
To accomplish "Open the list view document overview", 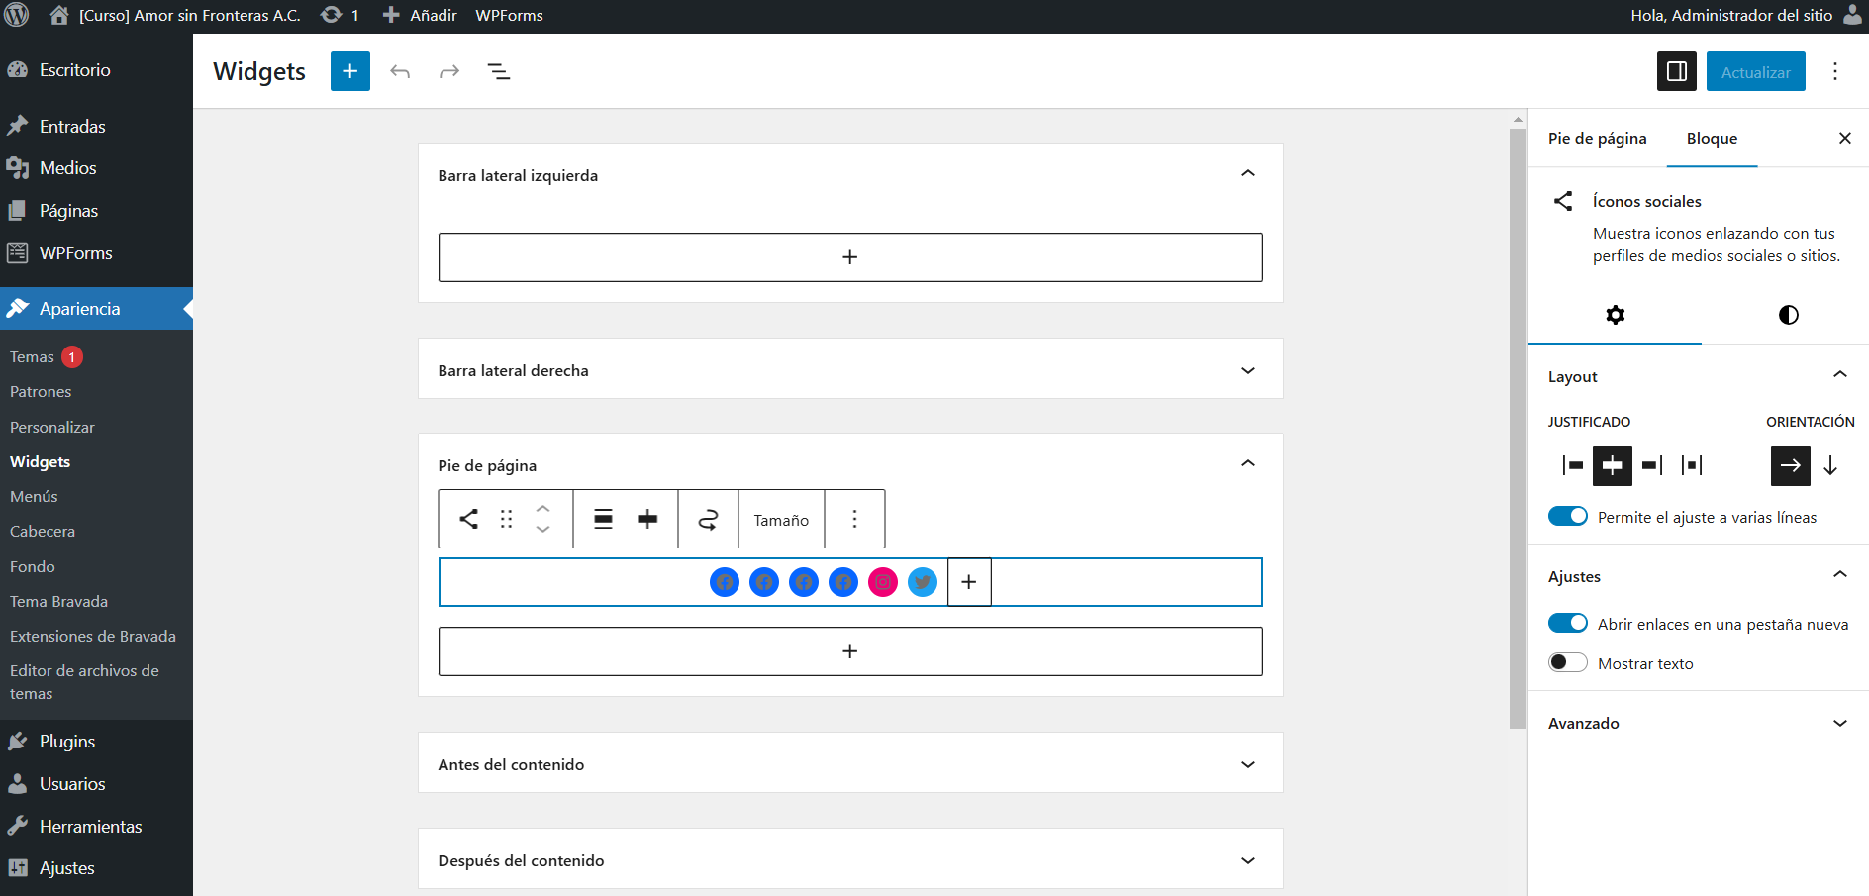I will tap(499, 71).
